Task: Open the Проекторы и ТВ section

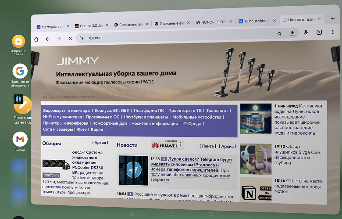Action: pyautogui.click(x=185, y=111)
